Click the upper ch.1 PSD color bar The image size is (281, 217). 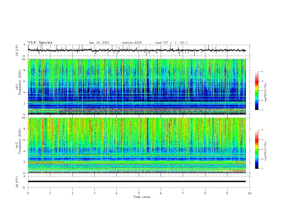[x=257, y=91]
